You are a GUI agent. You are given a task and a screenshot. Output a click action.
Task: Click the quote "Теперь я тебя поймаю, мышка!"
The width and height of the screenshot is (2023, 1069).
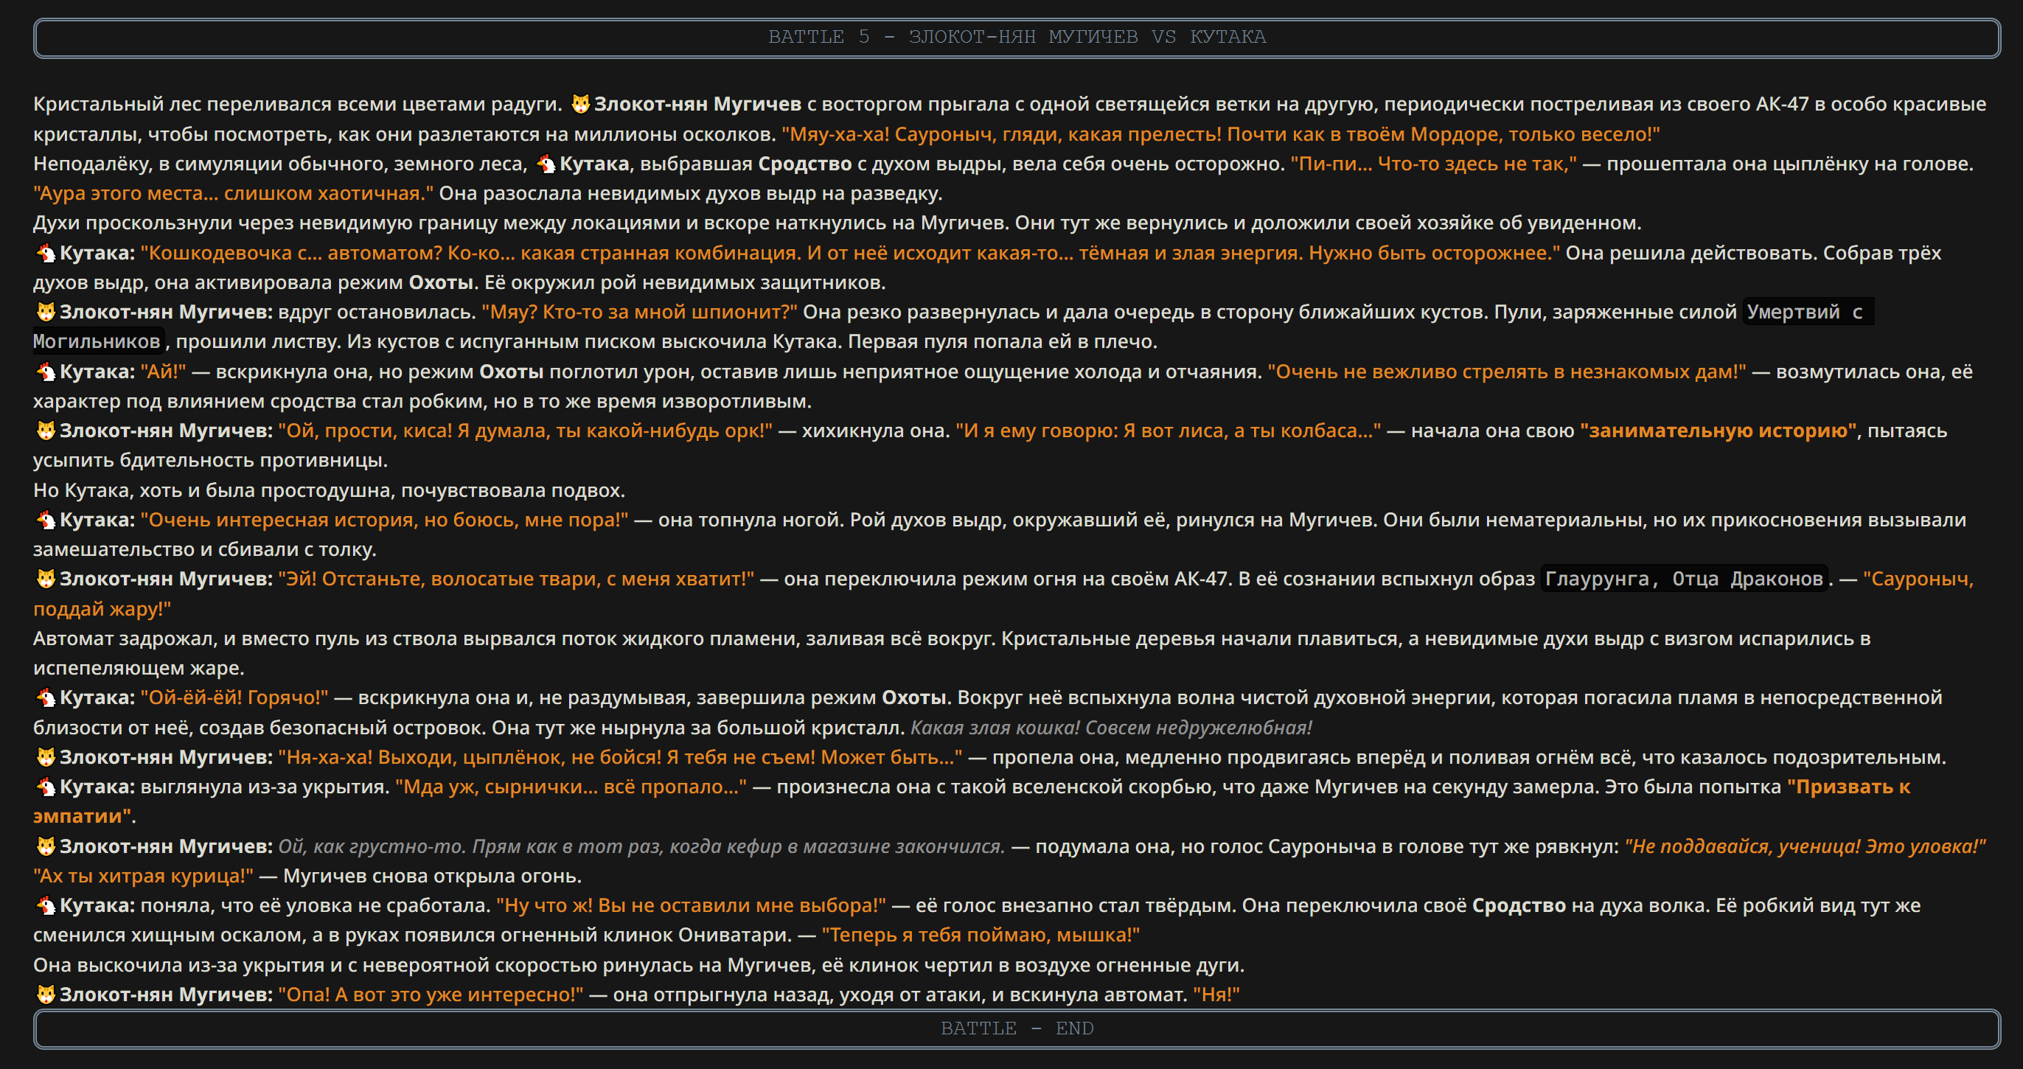click(980, 935)
